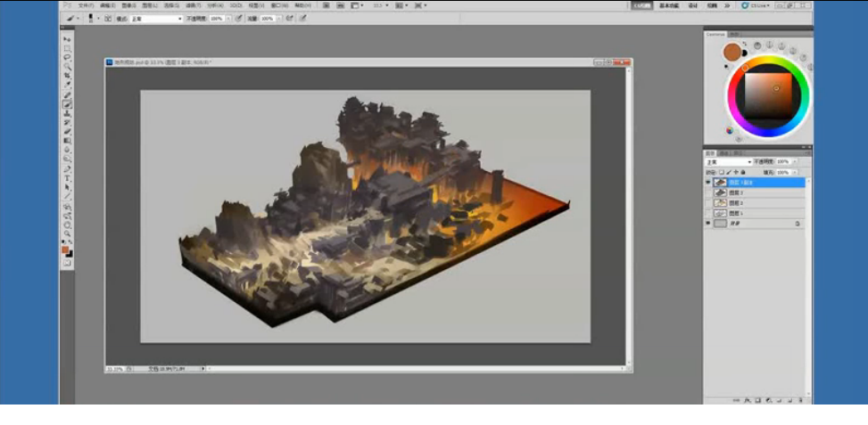
Task: Show the 图层 1 layer
Action: pyautogui.click(x=708, y=213)
